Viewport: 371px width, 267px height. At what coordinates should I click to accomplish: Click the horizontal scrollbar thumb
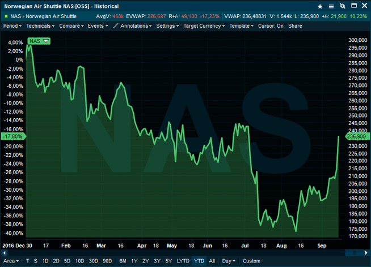click(354, 253)
